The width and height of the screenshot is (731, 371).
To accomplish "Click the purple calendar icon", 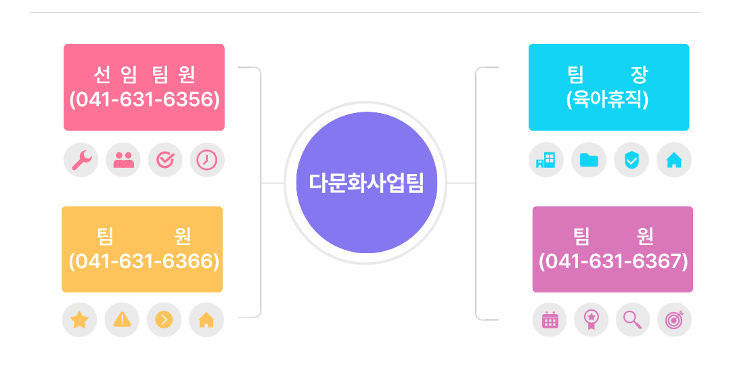I will 550,320.
